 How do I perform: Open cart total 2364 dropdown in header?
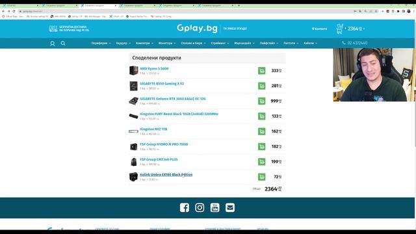[356, 29]
